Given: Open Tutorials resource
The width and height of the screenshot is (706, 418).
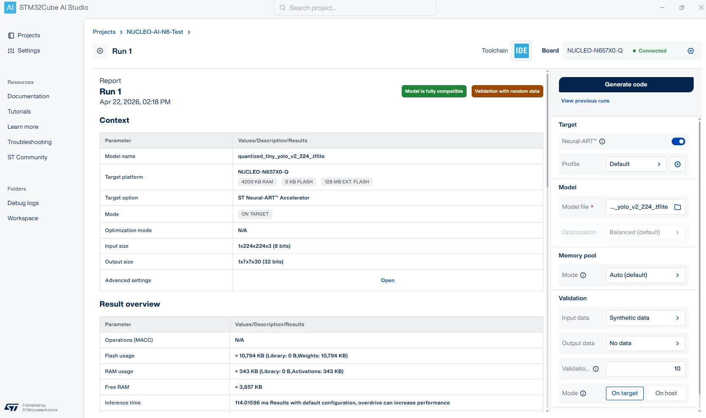Looking at the screenshot, I should click(x=19, y=112).
